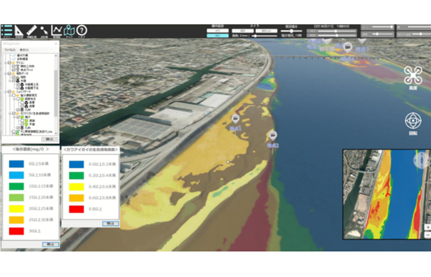The width and height of the screenshot is (431, 277).
Task: Click the 地点1 map marker pin
Action: (235, 119)
